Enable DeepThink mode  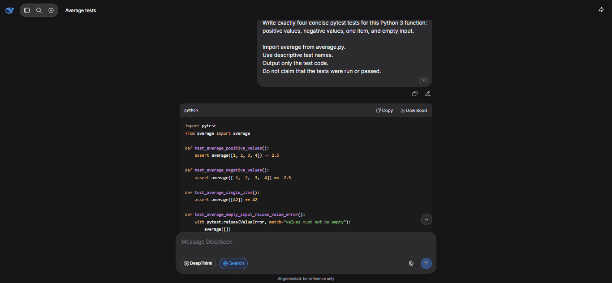(198, 263)
